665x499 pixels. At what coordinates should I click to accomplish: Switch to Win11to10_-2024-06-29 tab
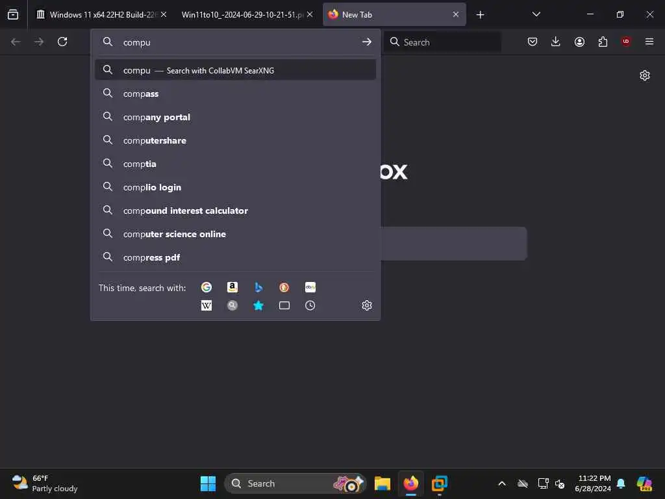click(246, 14)
